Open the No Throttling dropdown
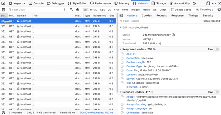 (x=204, y=10)
